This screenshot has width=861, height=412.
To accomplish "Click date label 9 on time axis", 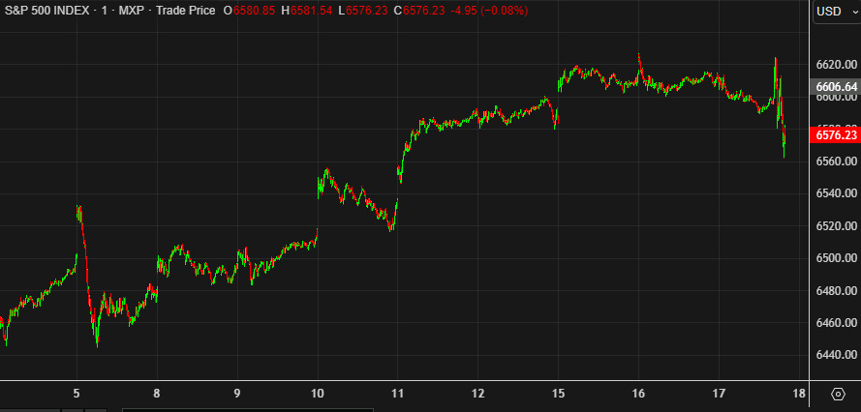I will click(x=237, y=394).
